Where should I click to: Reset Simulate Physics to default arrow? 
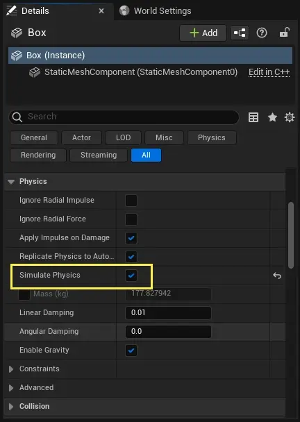[277, 276]
